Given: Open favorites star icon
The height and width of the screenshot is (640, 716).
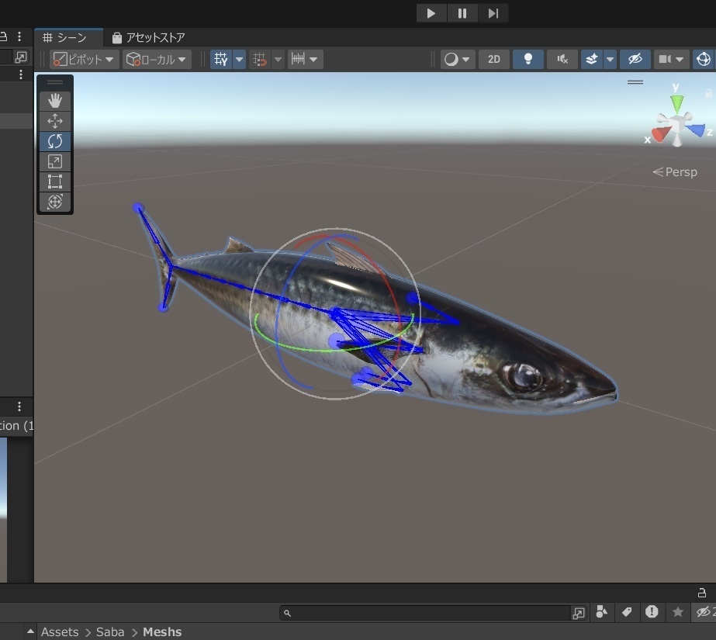Looking at the screenshot, I should tap(678, 612).
